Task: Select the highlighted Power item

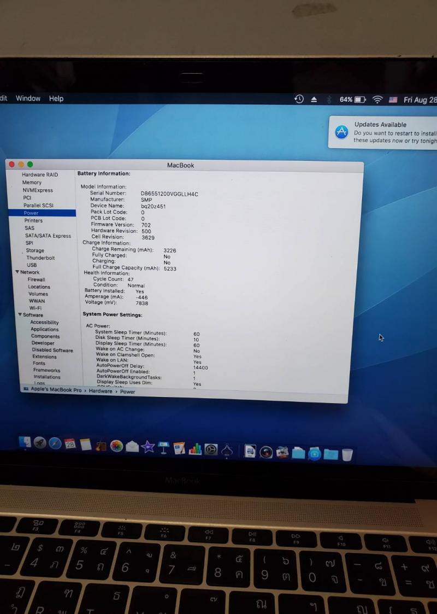Action: click(42, 213)
